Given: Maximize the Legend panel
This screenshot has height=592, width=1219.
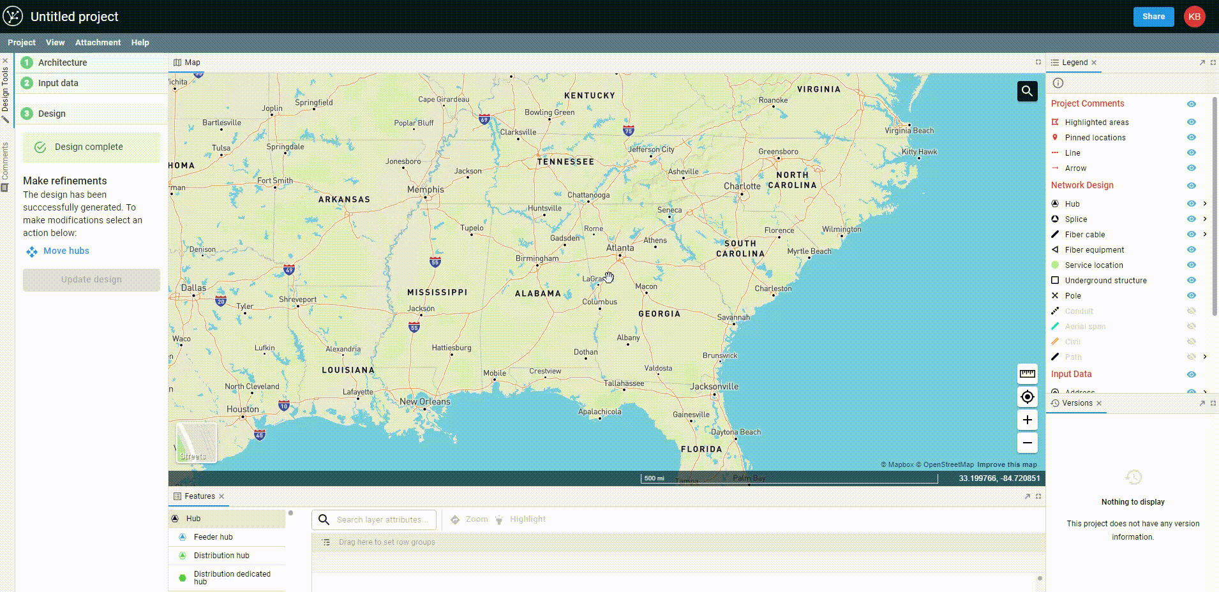Looking at the screenshot, I should (x=1213, y=63).
